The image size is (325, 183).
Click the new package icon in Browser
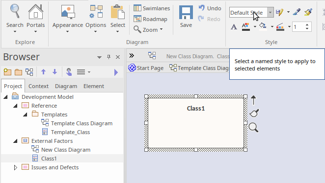tap(7, 72)
